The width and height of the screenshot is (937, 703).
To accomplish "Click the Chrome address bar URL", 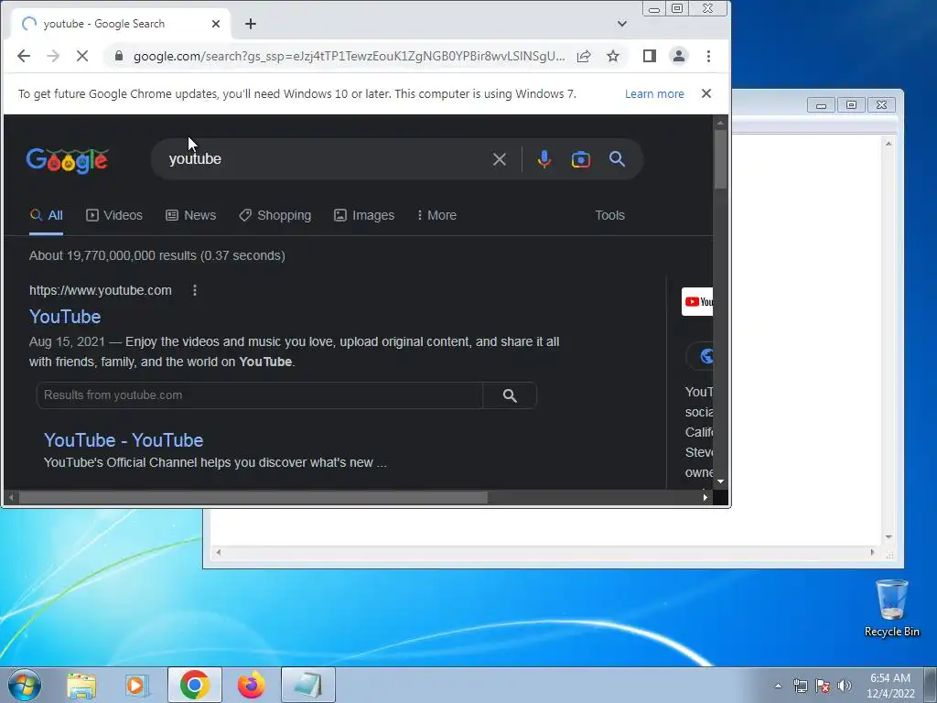I will tap(349, 56).
